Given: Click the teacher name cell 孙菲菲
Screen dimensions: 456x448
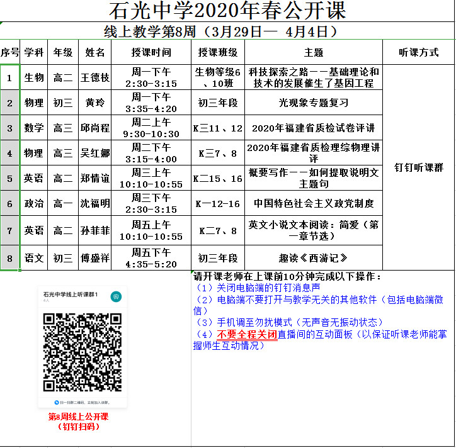Looking at the screenshot, I should click(x=95, y=231).
